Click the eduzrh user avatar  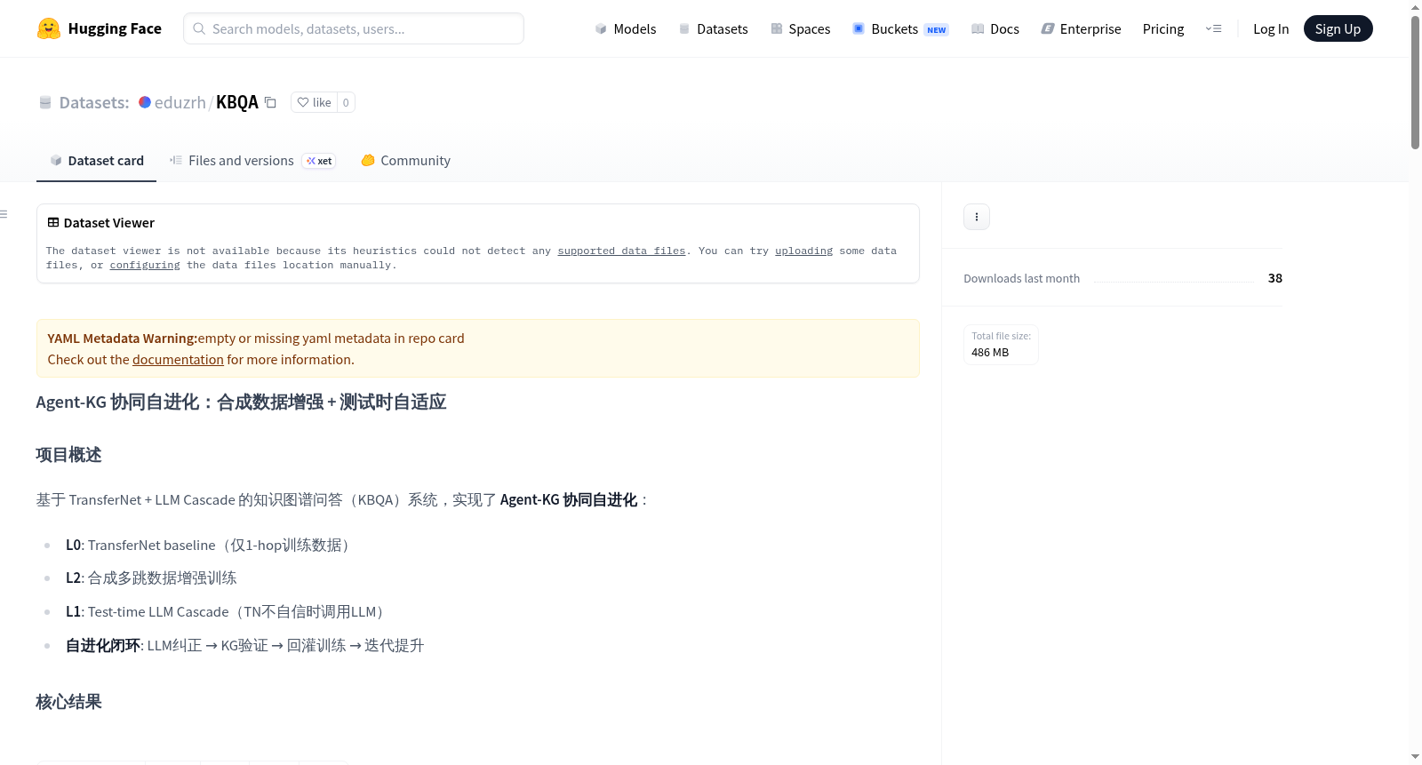[145, 102]
